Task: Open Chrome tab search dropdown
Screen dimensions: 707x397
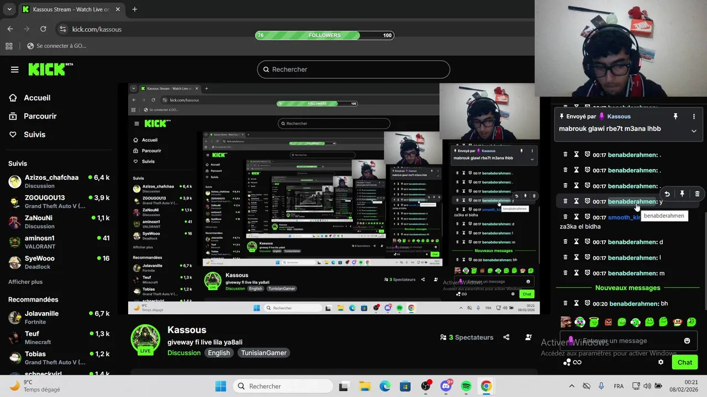Action: (9, 9)
